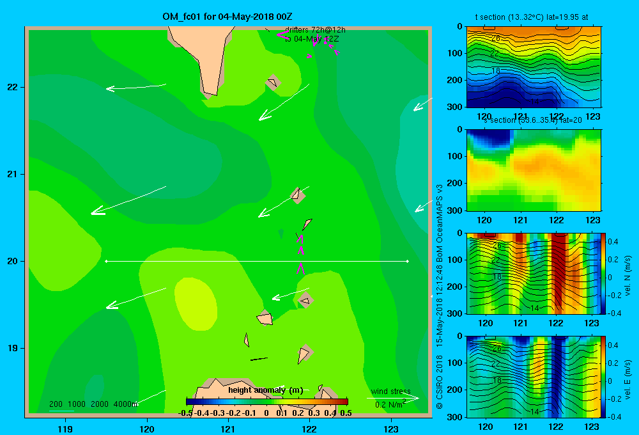The width and height of the screenshot is (639, 435).
Task: Click the "to 04-May 12Z" text
Action: click(x=312, y=39)
